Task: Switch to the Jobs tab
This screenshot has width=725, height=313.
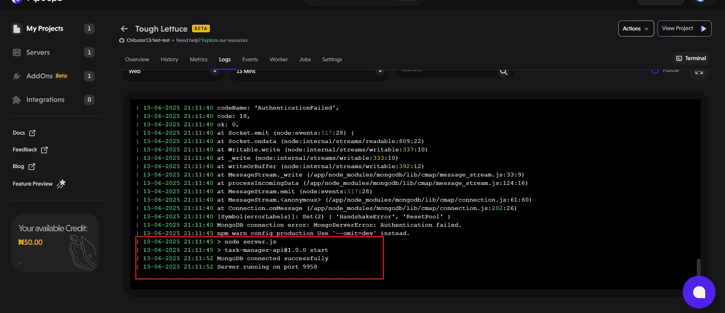Action: point(305,59)
